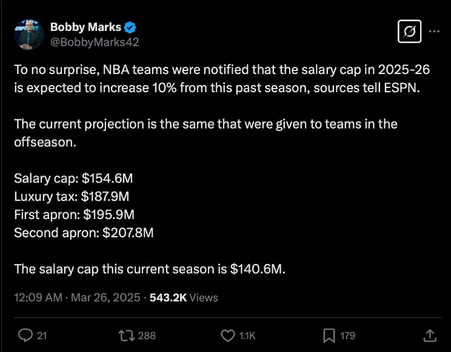Viewport: 451px width, 352px height.
Task: Click the line stating current cap $140.6M
Action: point(149,269)
